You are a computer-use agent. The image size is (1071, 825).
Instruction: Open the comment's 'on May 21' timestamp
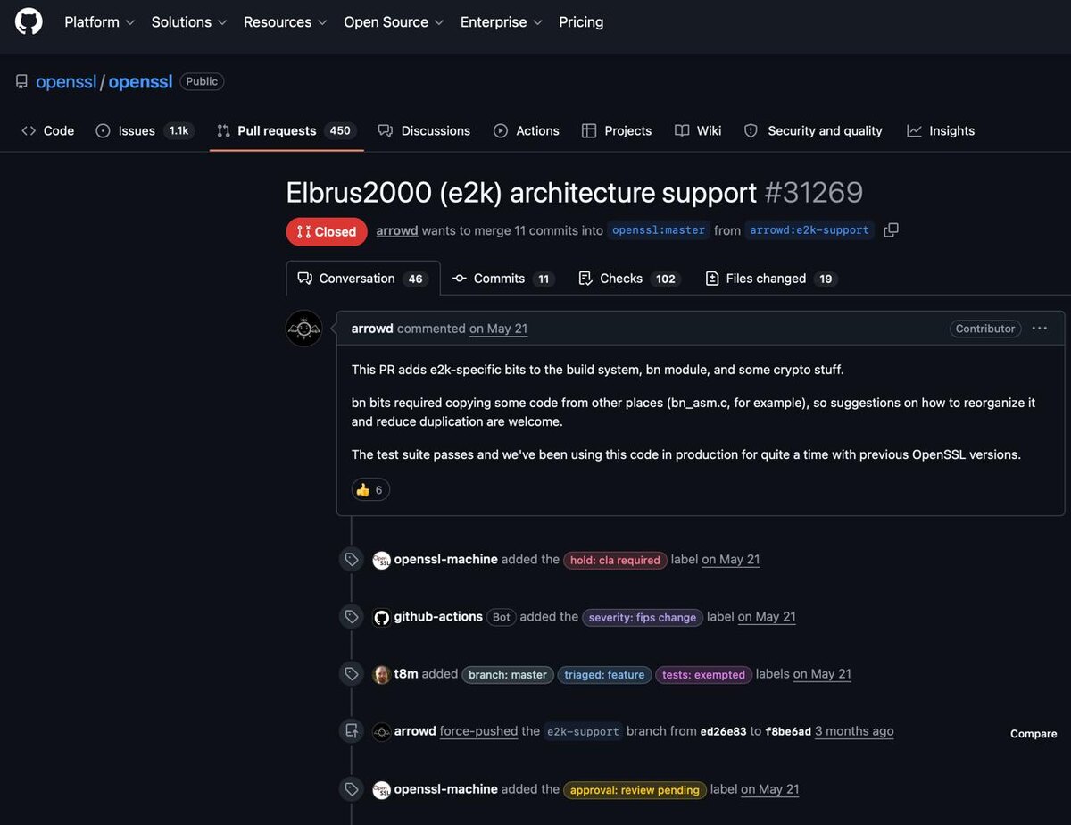tap(498, 329)
